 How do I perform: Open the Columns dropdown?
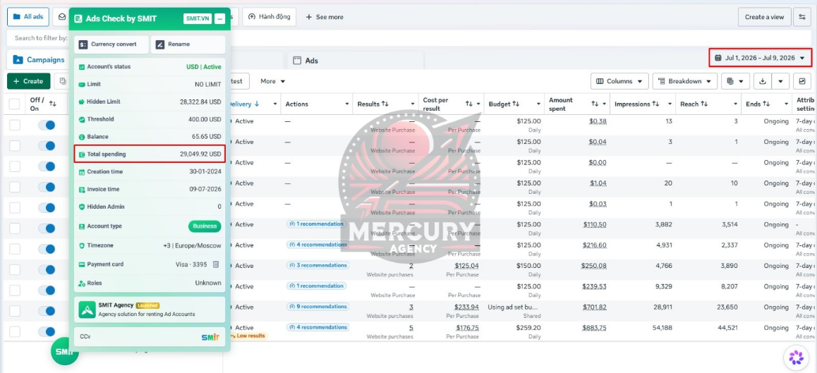tap(619, 81)
